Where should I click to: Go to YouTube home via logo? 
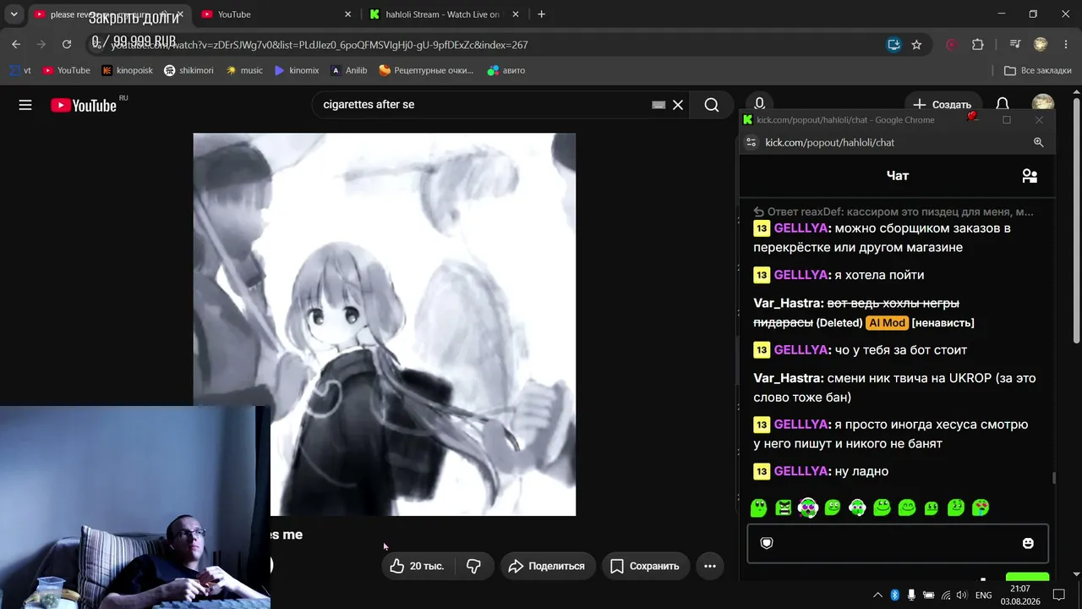(x=83, y=105)
